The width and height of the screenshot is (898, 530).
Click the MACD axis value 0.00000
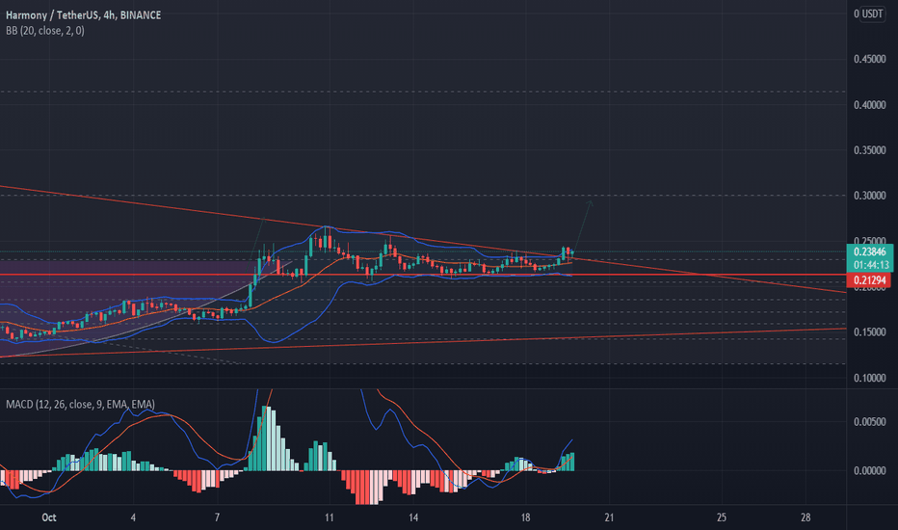869,470
